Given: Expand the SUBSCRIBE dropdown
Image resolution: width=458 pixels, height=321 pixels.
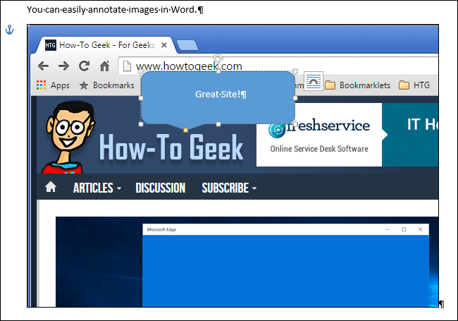Looking at the screenshot, I should click(229, 188).
